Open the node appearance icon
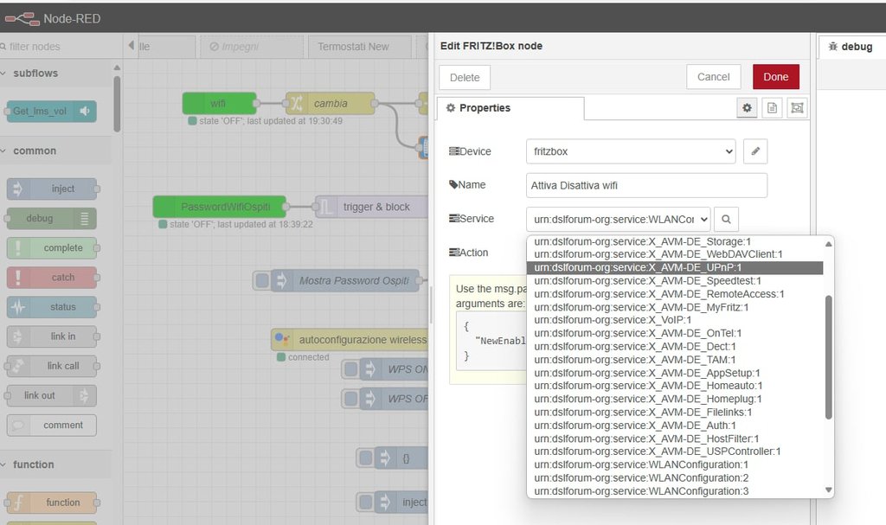The width and height of the screenshot is (886, 525). [797, 108]
